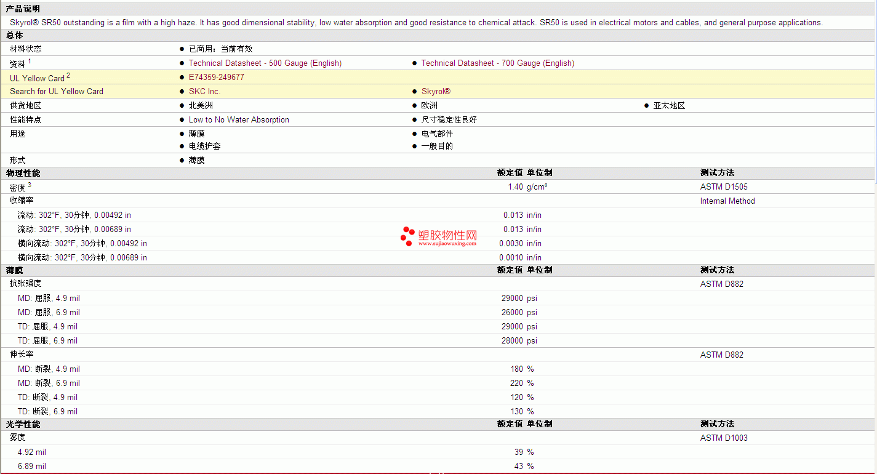Click the 光学性能 section header
Image resolution: width=877 pixels, height=474 pixels.
pyautogui.click(x=23, y=424)
